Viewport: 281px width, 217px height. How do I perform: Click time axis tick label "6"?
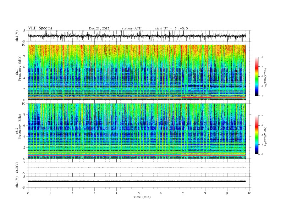tap(161, 193)
